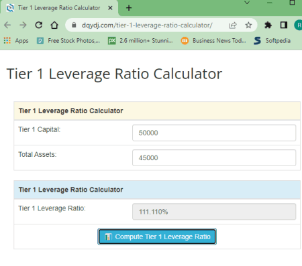The width and height of the screenshot is (302, 266).
Task: Click the padlock site info icon
Action: point(74,25)
